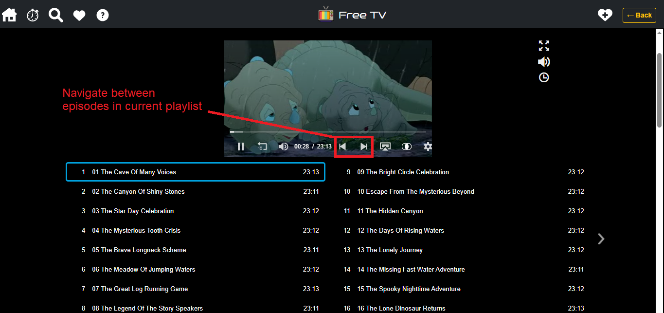The image size is (664, 313).
Task: Play 06 The Meadow Of Jumping Waters
Action: [x=196, y=269]
